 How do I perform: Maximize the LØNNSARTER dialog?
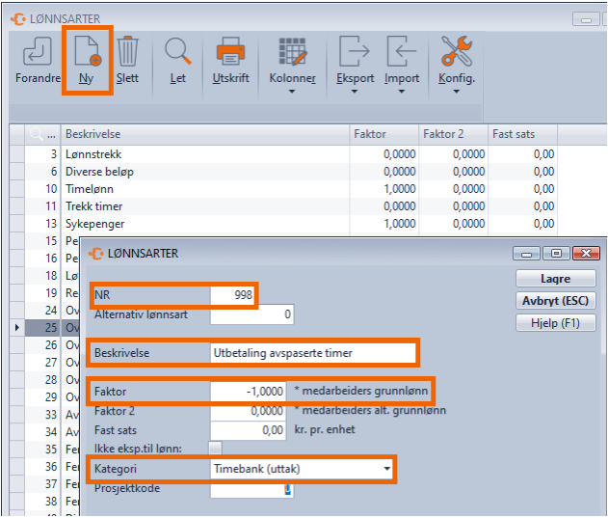[556, 254]
